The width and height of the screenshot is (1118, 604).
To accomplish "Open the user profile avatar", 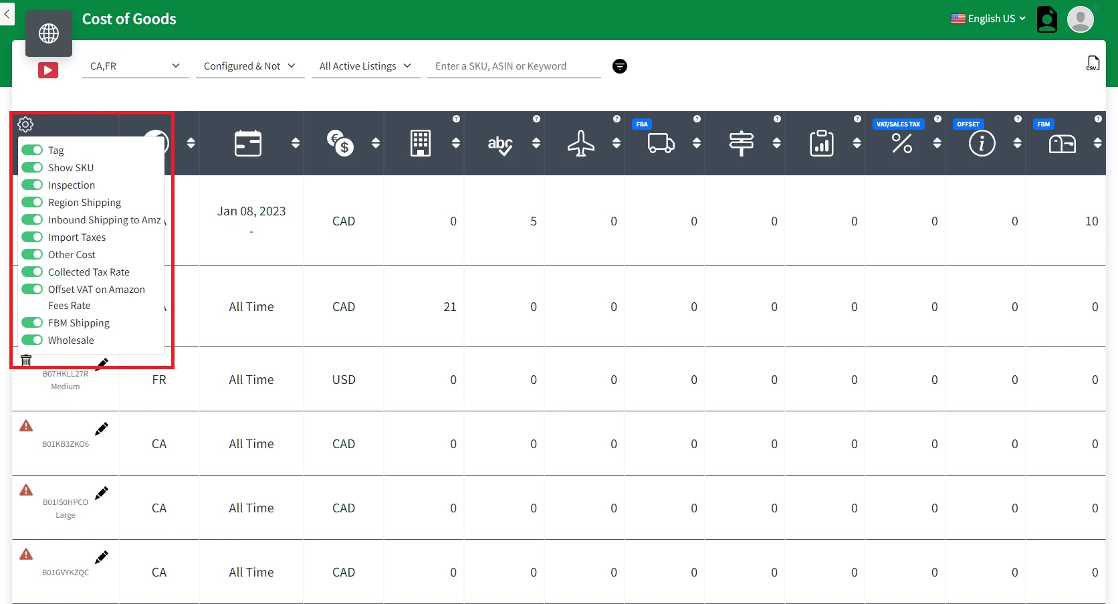I will [1081, 19].
